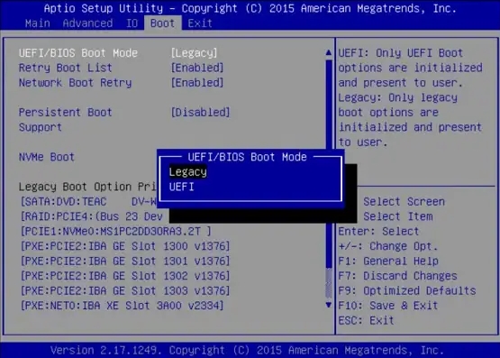This screenshot has width=500, height=358.
Task: Open the Exit tab
Action: pyautogui.click(x=200, y=23)
